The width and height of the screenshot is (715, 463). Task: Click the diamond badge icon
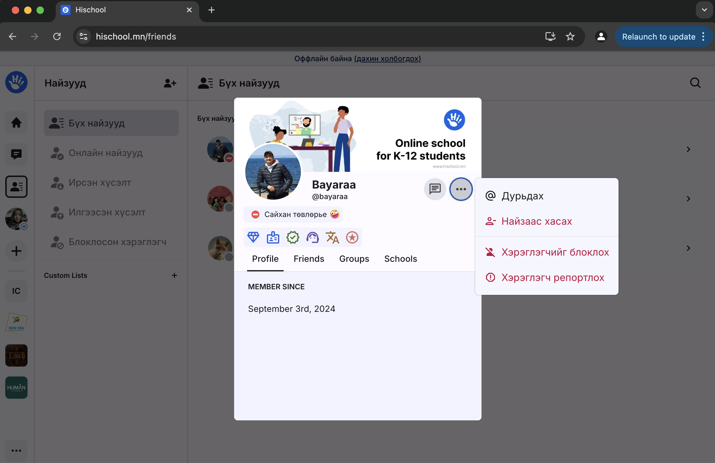click(x=253, y=237)
